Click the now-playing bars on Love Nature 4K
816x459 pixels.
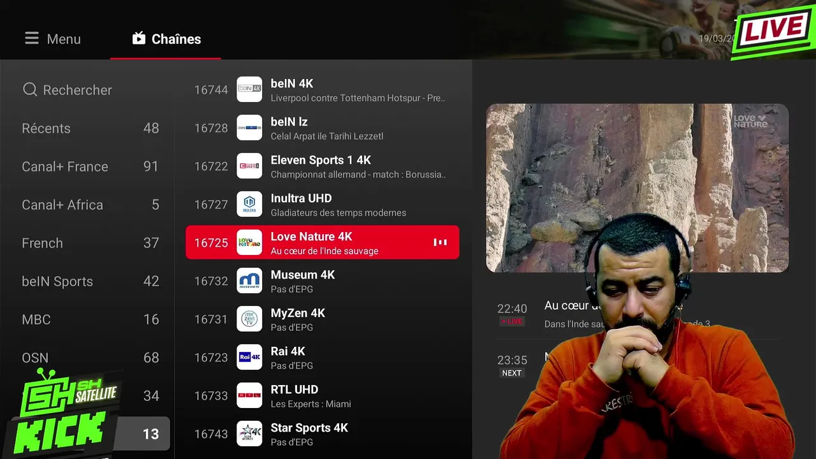pos(440,242)
